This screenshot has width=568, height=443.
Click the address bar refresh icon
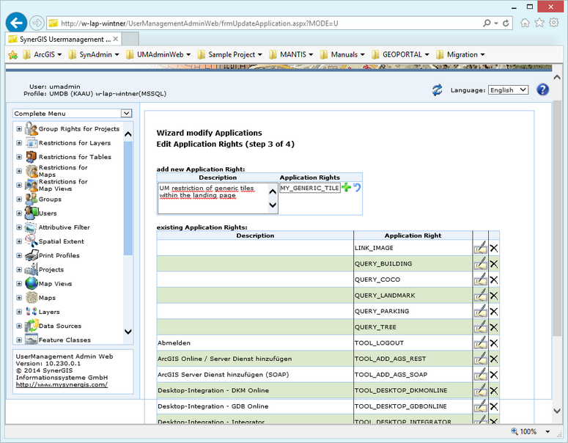(x=506, y=23)
